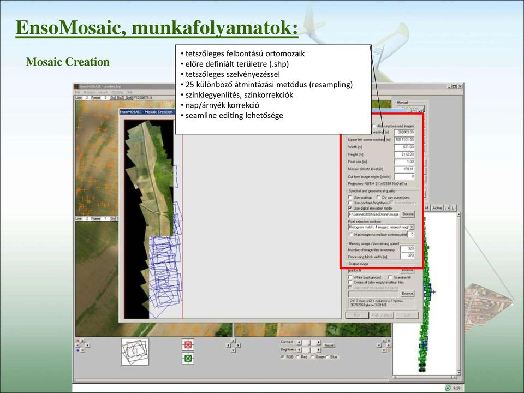Click the right arrow on the pad beside the frame thumbnail
Viewport: 524px width, 393px height.
87,346
